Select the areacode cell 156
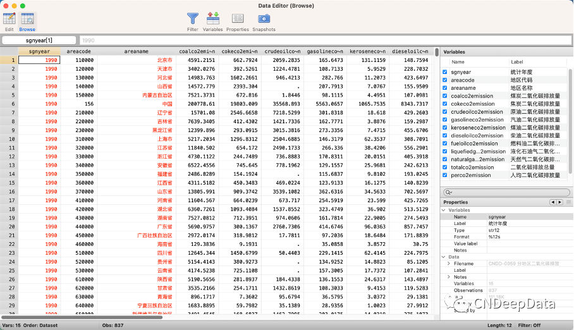Image resolution: width=574 pixels, height=330 pixels. [x=79, y=104]
